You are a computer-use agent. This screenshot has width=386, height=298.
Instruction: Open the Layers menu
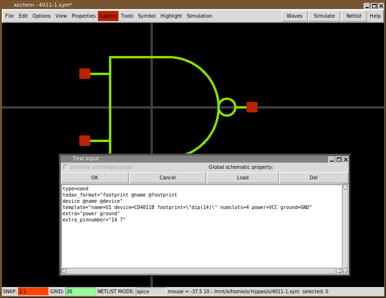(108, 16)
